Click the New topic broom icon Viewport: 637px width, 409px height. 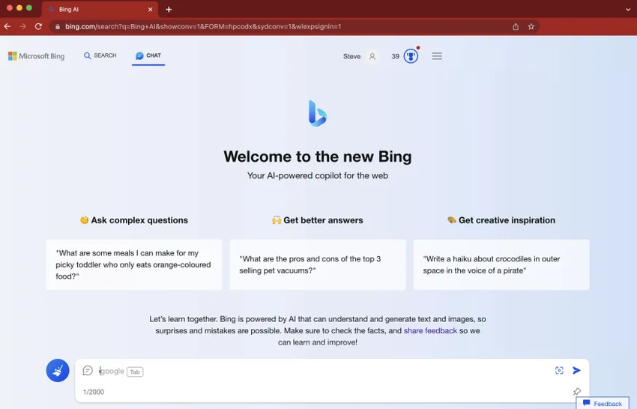point(58,370)
